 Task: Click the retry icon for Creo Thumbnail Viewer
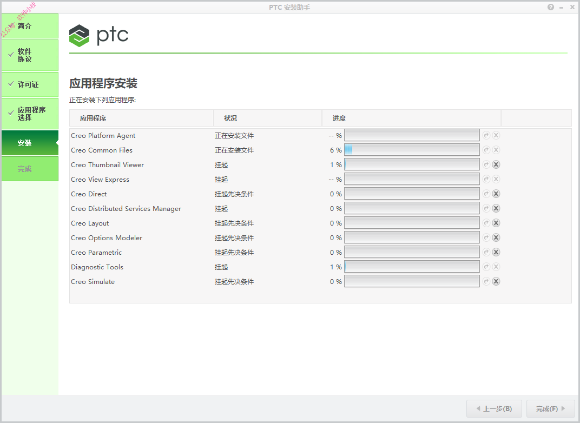[486, 164]
